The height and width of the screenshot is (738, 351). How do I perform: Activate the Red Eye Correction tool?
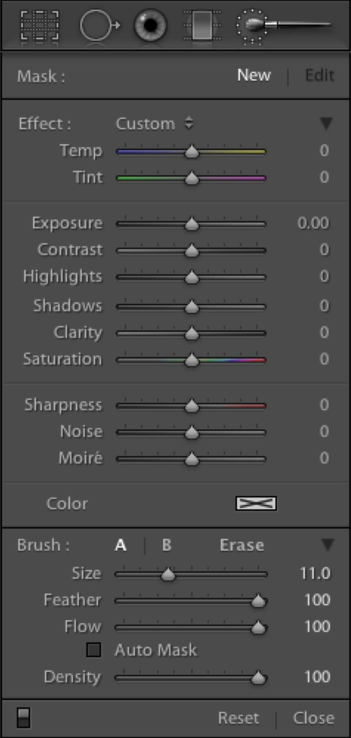tap(150, 26)
